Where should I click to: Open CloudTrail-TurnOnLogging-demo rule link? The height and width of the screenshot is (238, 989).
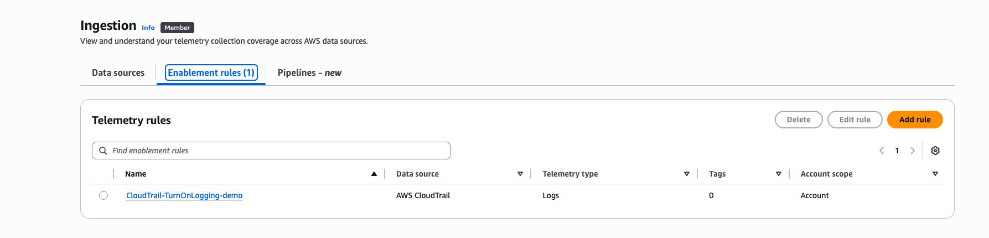click(x=184, y=195)
